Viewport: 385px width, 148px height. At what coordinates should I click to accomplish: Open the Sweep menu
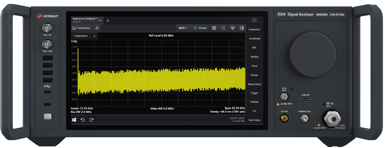[254, 75]
